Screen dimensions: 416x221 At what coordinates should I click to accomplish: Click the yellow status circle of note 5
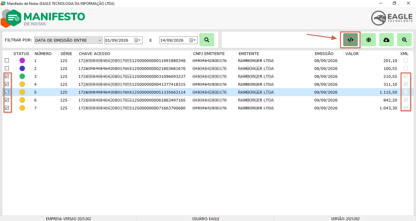point(22,92)
